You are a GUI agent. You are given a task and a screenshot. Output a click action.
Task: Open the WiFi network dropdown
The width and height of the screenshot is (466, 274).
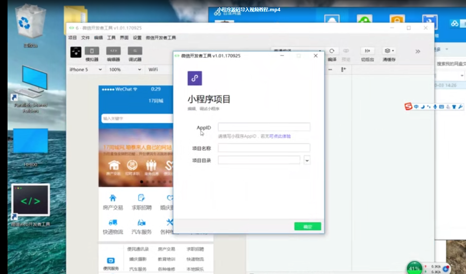tap(159, 69)
